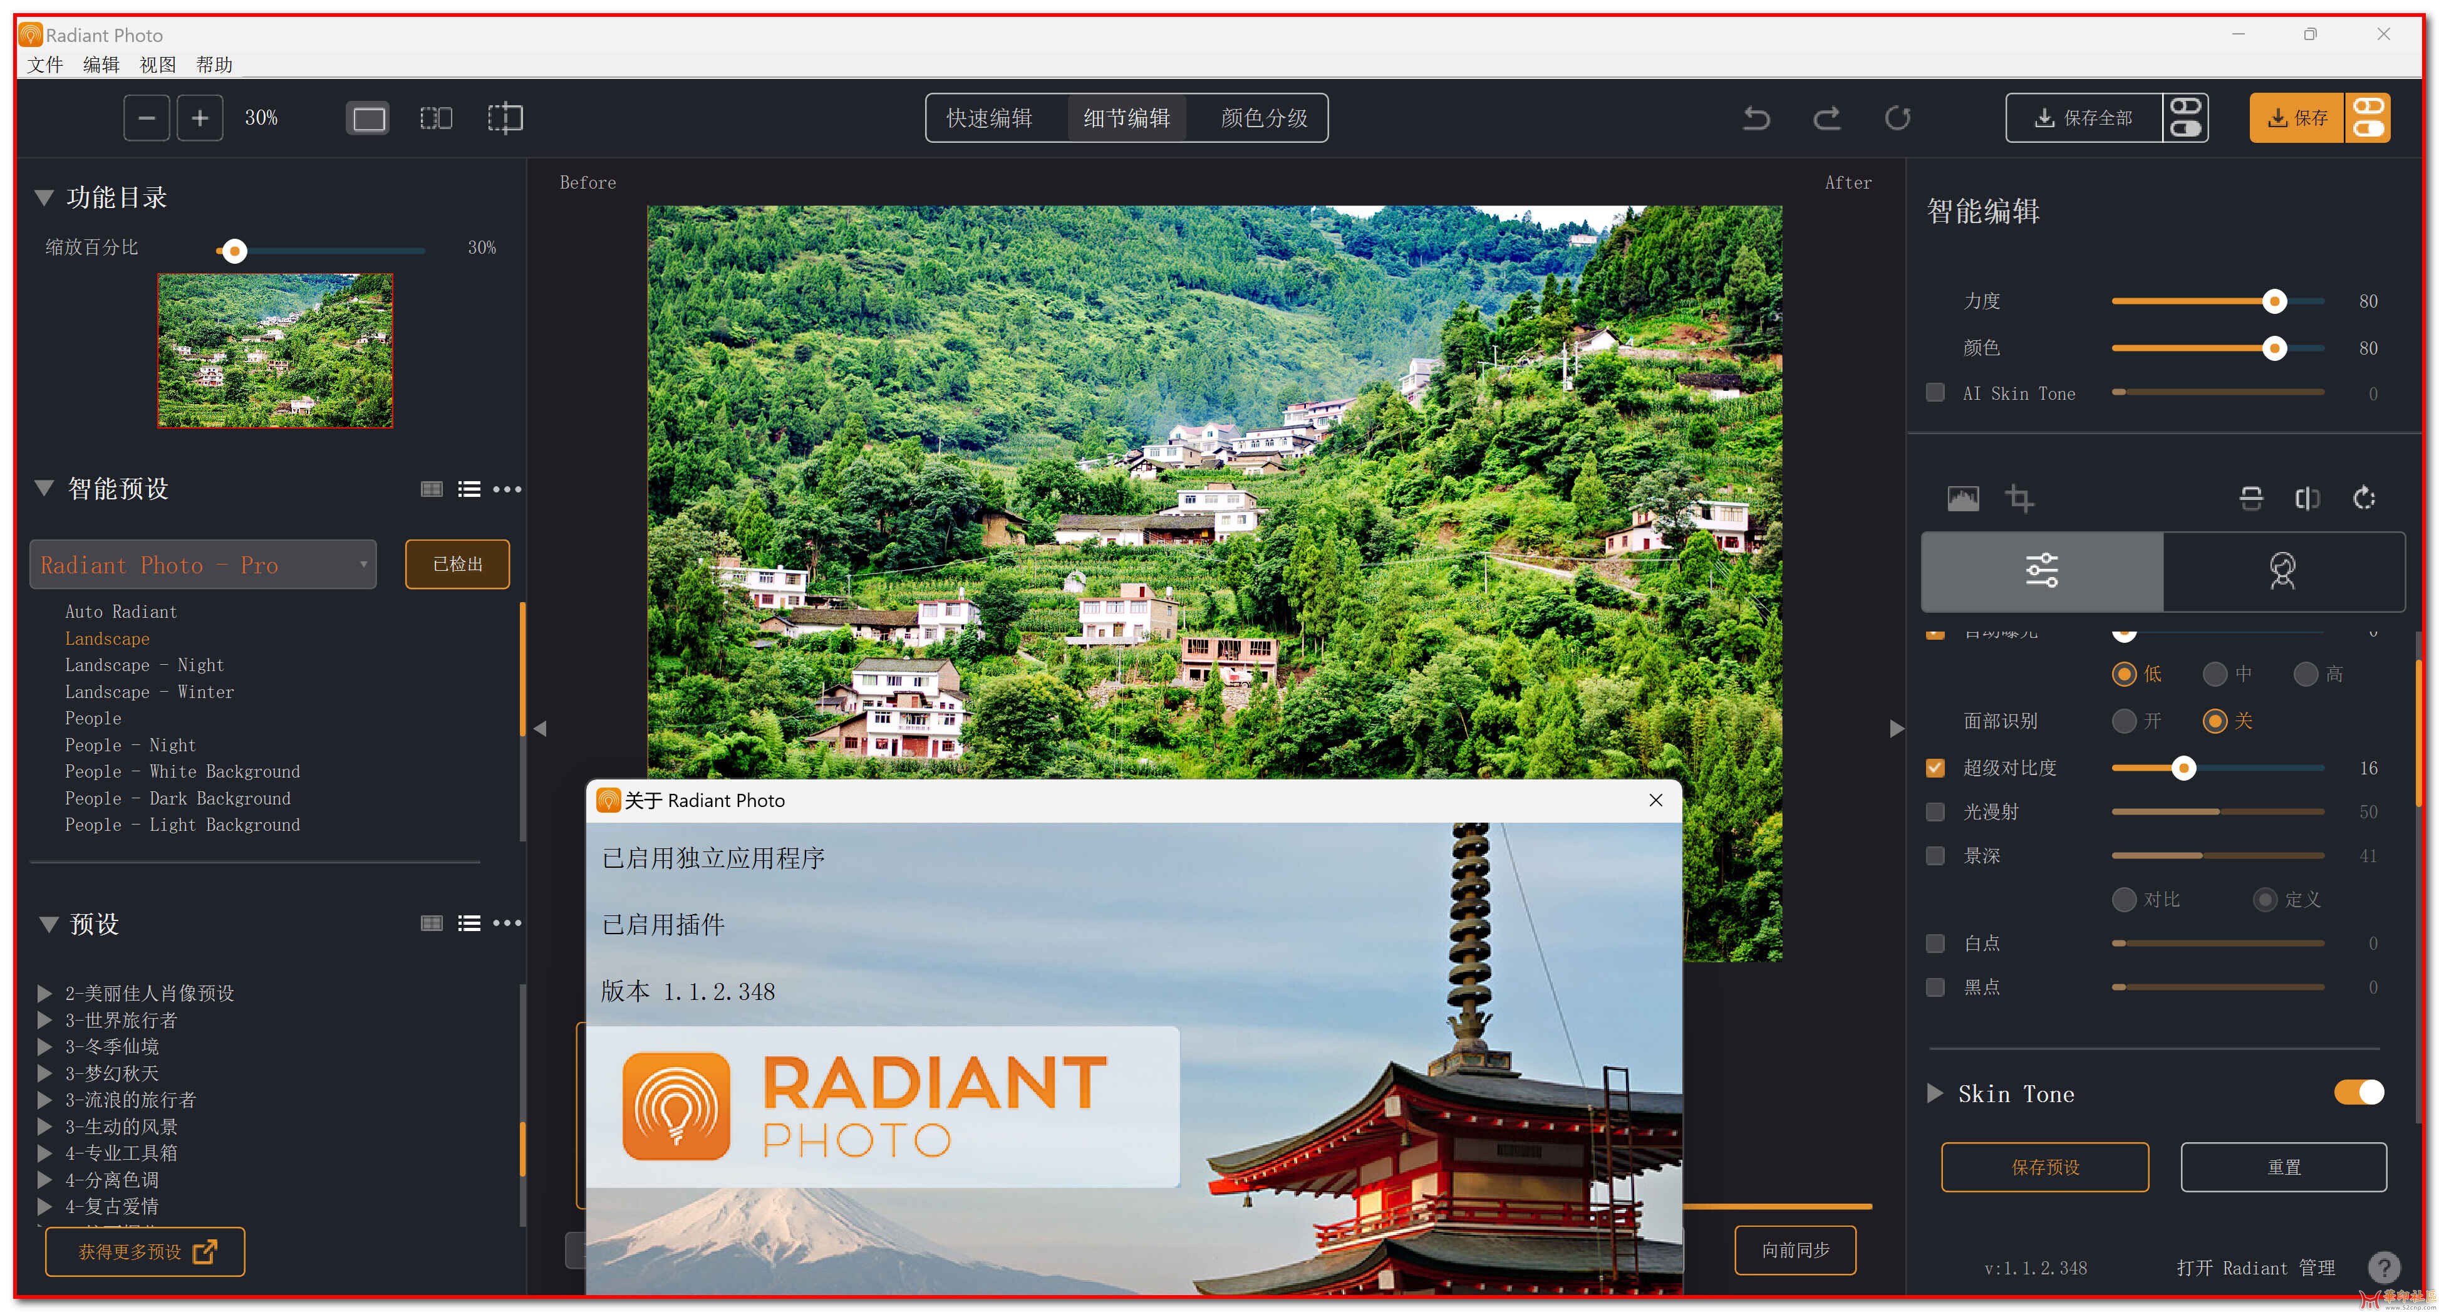Screen dimensions: 2439x1312
Task: Expand the 3-世界旅行者 preset folder
Action: pos(44,1020)
